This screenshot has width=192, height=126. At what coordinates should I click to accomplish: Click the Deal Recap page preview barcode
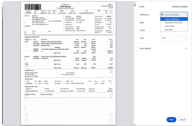33,7
